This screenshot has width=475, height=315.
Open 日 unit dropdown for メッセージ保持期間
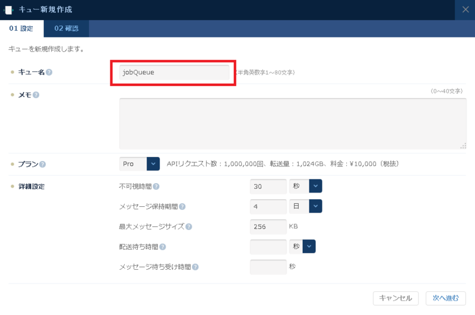[x=306, y=206]
